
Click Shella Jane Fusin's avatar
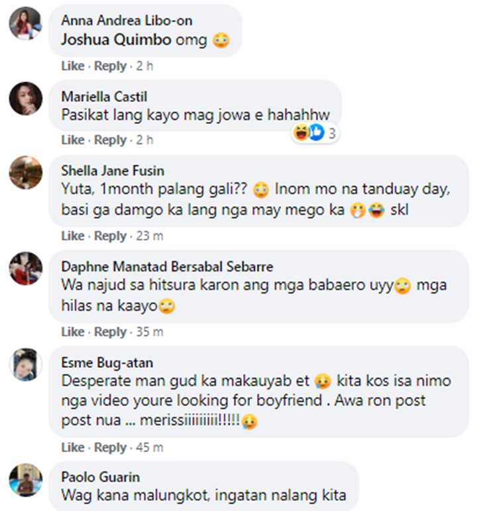coord(26,174)
